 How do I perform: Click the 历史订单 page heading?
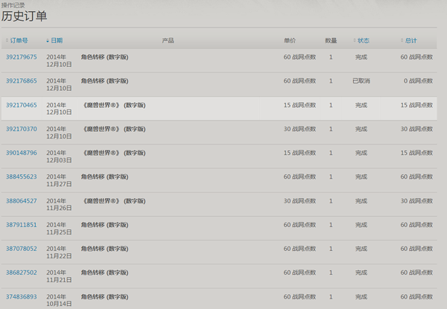coord(25,16)
